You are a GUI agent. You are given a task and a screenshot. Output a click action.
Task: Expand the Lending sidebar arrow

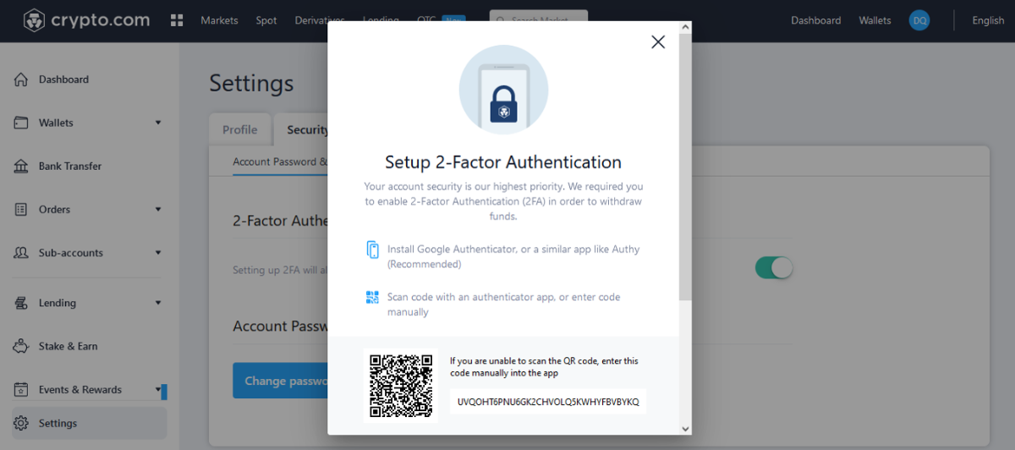158,303
